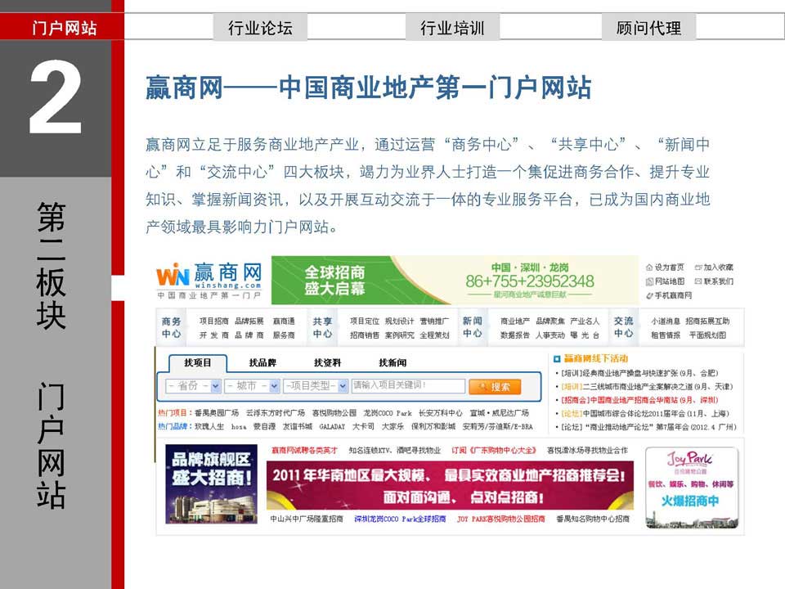
Task: Open hot brand GALADAY
Action: pyautogui.click(x=333, y=427)
